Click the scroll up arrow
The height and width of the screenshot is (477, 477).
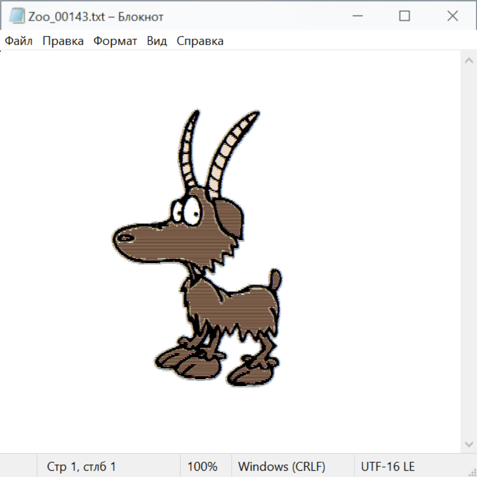tap(469, 61)
